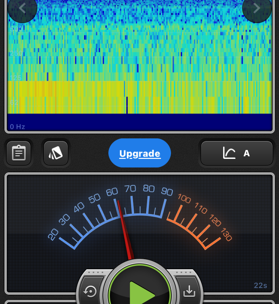Viewport: 279px width, 304px height.
Task: Open the skins cards icon
Action: point(56,153)
